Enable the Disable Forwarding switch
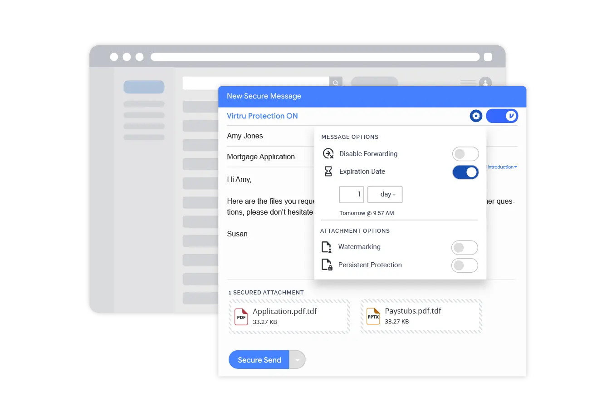Screen dimensions: 597x402 click(x=465, y=154)
